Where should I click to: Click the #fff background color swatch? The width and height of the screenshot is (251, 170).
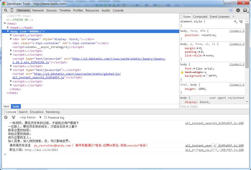pos(208,76)
